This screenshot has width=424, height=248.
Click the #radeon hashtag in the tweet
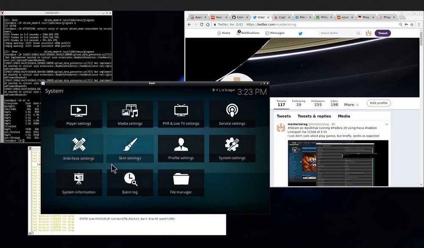(x=371, y=128)
